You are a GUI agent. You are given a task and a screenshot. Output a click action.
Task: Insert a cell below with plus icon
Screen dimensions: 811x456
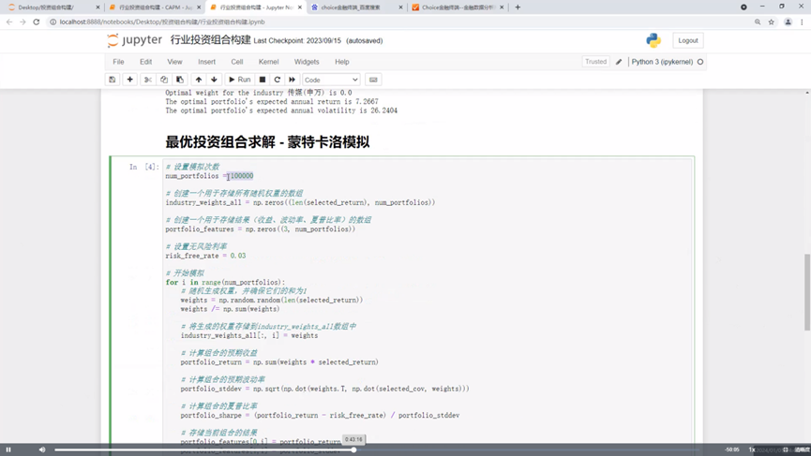(x=129, y=80)
